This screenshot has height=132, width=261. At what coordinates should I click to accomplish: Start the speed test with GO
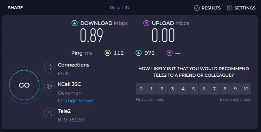(x=24, y=85)
